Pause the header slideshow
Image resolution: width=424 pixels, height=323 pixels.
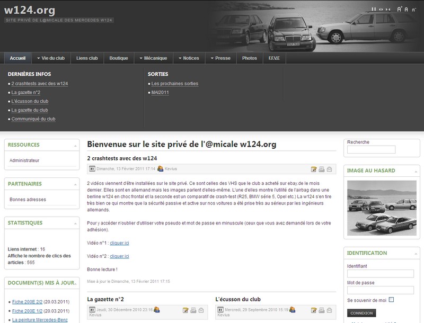374,10
